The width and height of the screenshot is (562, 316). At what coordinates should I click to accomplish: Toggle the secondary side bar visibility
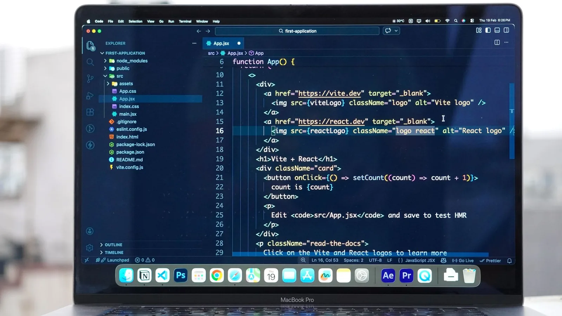click(x=506, y=30)
